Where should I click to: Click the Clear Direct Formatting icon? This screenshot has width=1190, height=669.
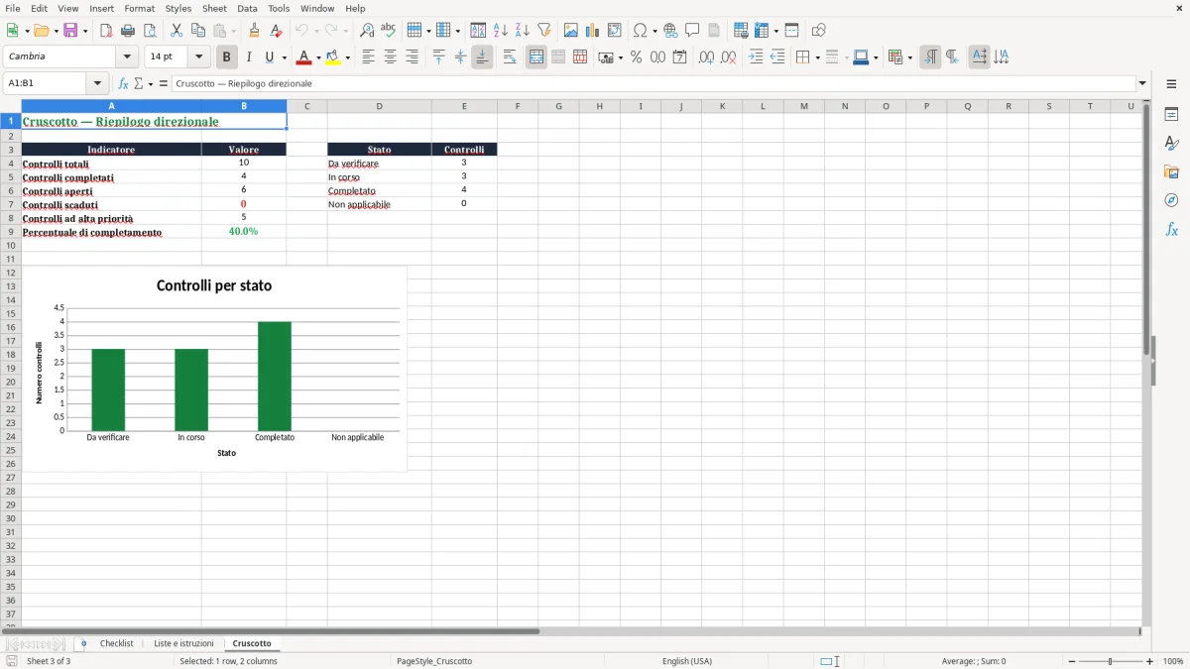click(277, 31)
